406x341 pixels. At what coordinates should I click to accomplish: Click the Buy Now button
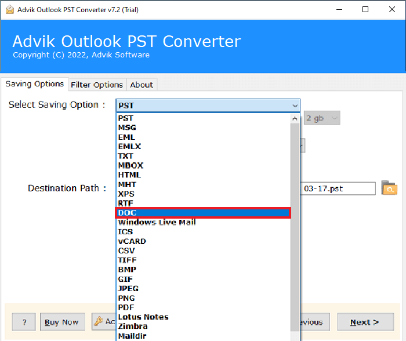click(63, 322)
